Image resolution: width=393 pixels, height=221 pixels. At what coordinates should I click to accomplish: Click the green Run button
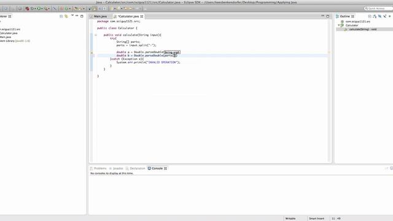pyautogui.click(x=39, y=9)
